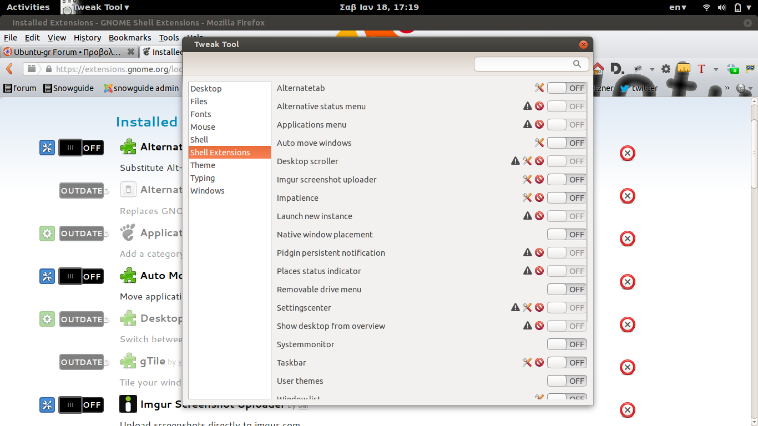The image size is (758, 426).
Task: Select Theme in the Tweak Tool sidebar
Action: (203, 165)
